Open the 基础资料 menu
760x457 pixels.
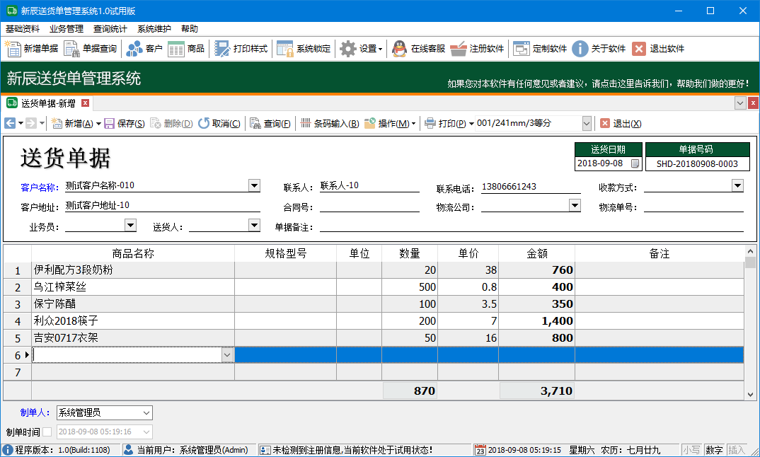click(23, 29)
